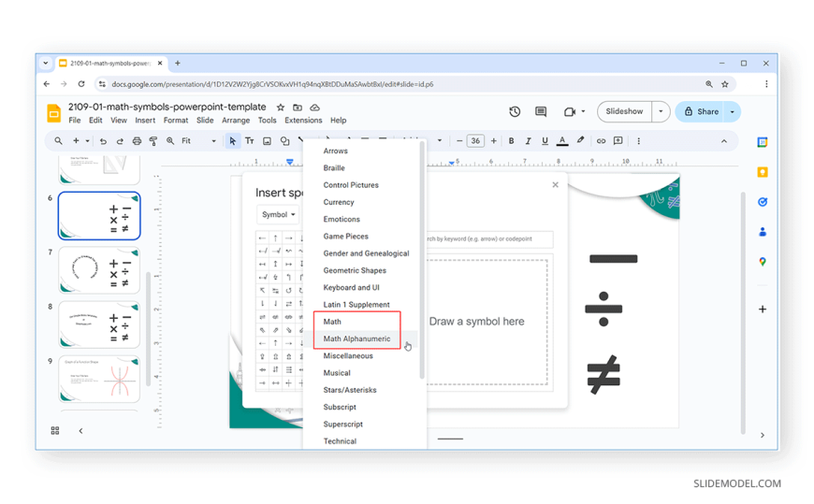
Task: Open comments panel icon
Action: point(541,111)
